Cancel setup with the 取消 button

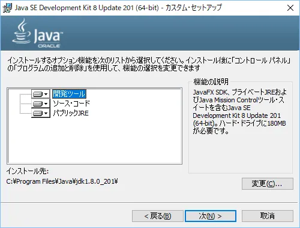pyautogui.click(x=268, y=216)
